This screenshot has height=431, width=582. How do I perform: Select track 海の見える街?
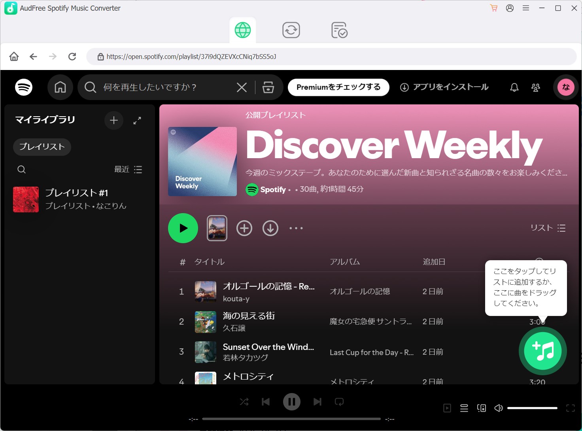(249, 316)
